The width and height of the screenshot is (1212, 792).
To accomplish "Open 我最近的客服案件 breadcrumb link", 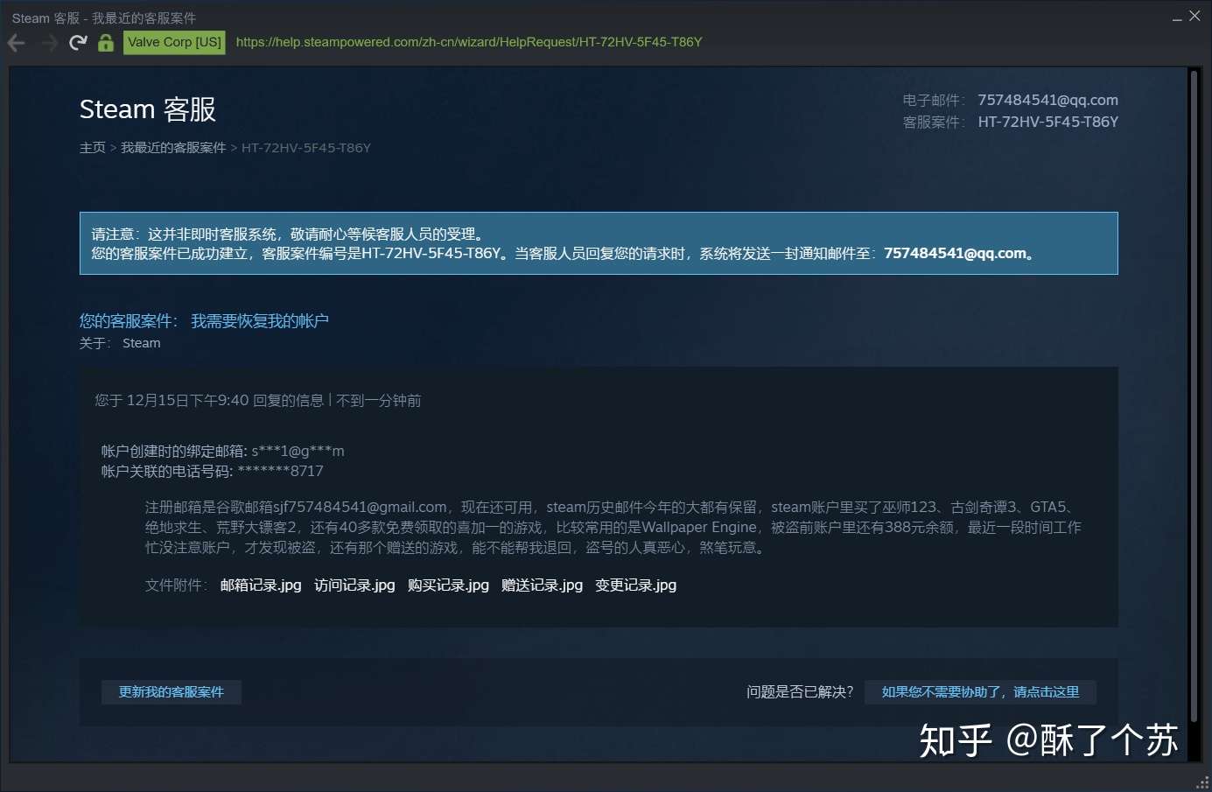I will 173,148.
